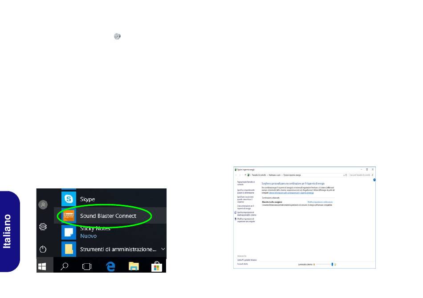The width and height of the screenshot is (423, 298).
Task: Click the control panel search field
Action: pos(361,175)
